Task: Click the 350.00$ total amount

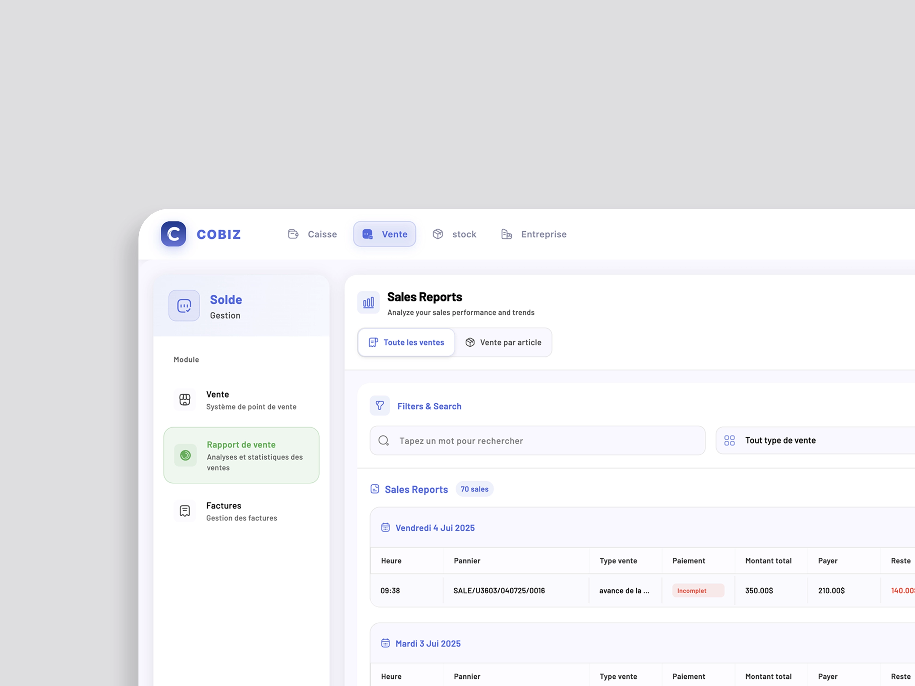Action: point(759,591)
